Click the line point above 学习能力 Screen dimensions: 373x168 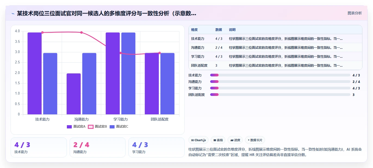[120, 53]
